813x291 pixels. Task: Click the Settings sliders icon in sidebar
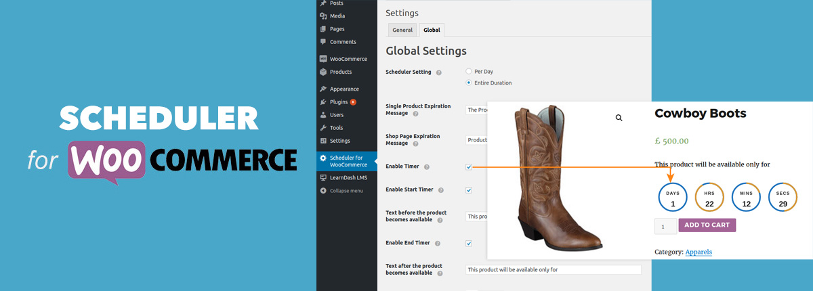[x=323, y=141]
